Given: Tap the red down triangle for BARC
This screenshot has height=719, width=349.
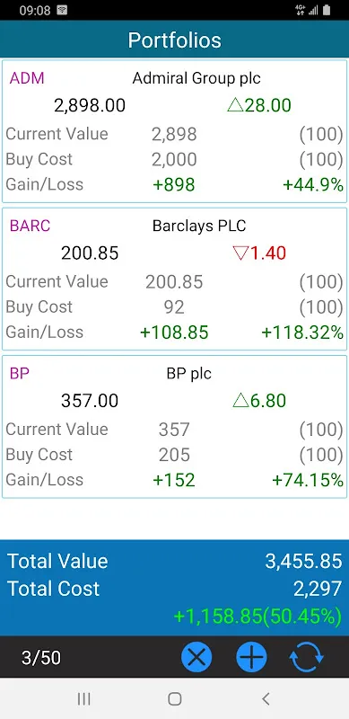Looking at the screenshot, I should tap(240, 253).
